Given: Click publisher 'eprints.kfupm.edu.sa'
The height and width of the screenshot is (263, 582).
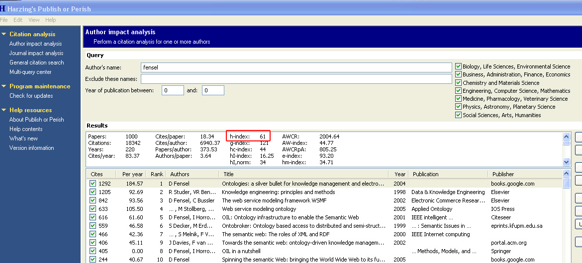Looking at the screenshot, I should [517, 226].
